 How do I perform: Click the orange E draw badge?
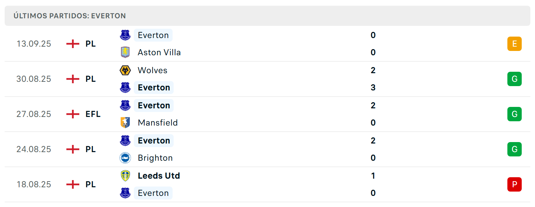pyautogui.click(x=514, y=44)
